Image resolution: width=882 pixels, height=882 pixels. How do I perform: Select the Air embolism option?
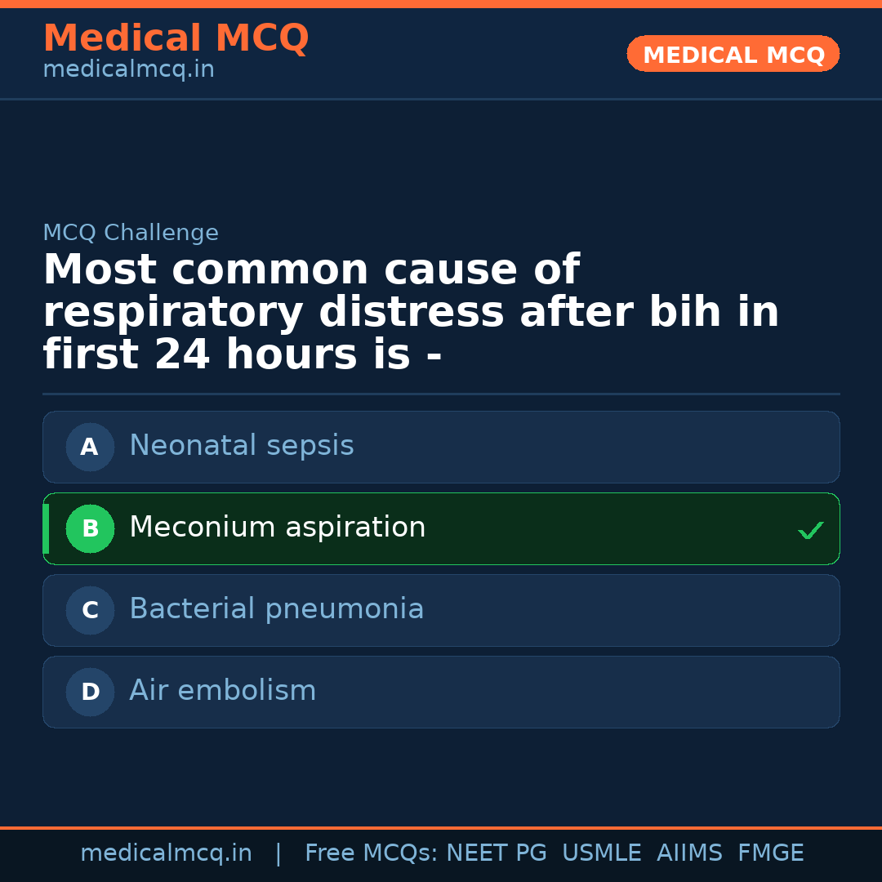223,691
